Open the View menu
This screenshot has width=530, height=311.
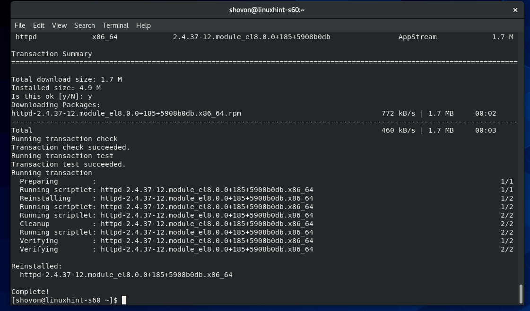(x=59, y=25)
